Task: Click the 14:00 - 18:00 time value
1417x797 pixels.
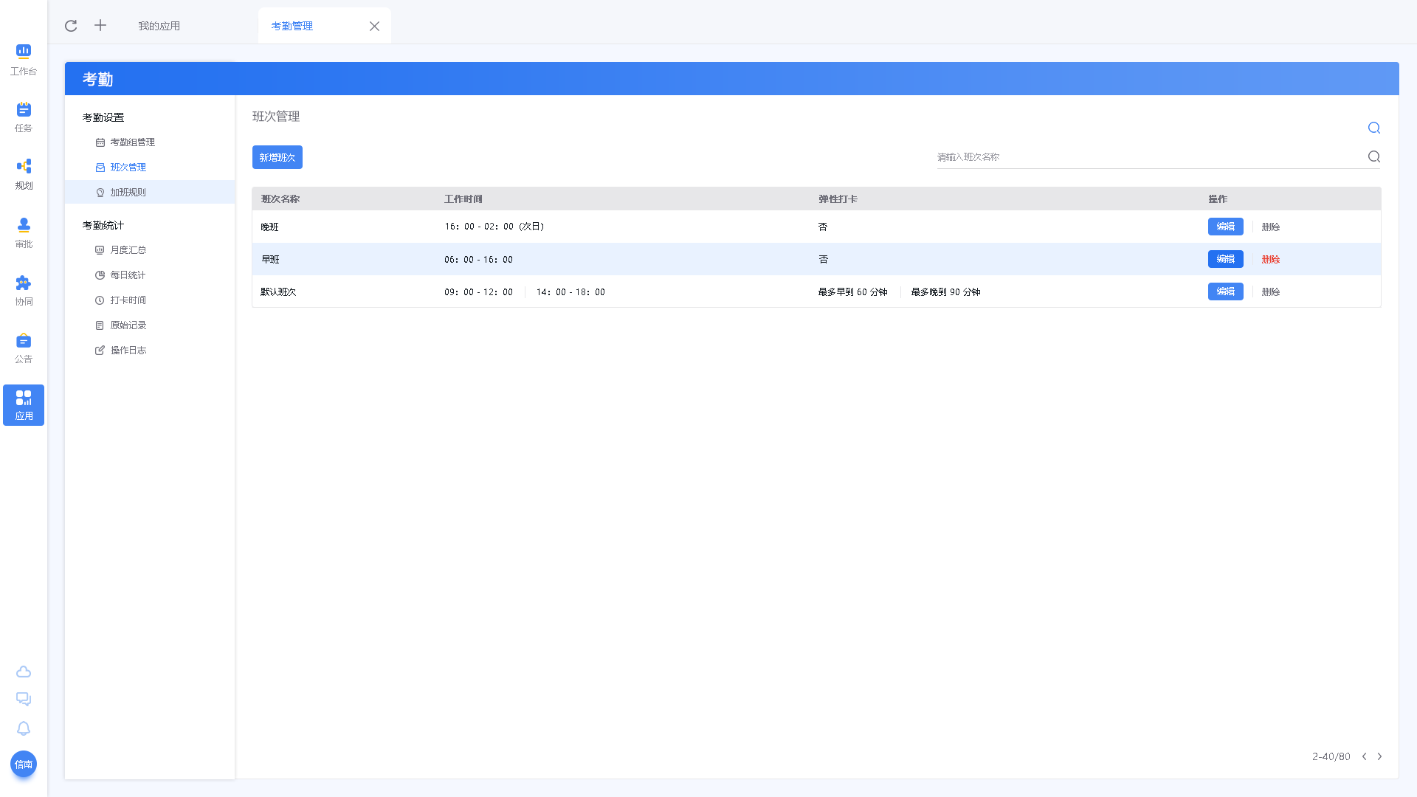Action: (x=570, y=291)
